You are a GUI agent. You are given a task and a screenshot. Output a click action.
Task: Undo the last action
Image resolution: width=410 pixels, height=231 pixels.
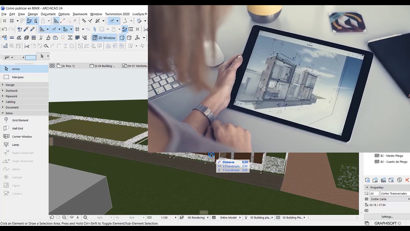[4, 29]
